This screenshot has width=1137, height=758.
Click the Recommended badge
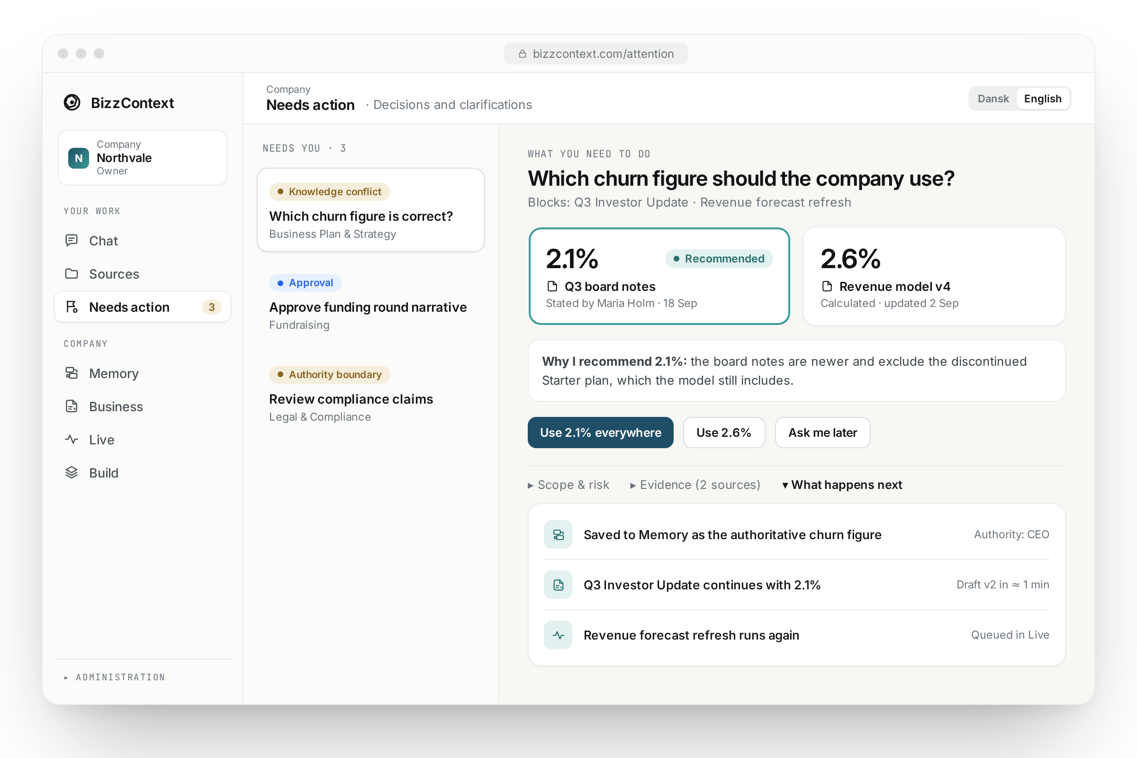[719, 259]
